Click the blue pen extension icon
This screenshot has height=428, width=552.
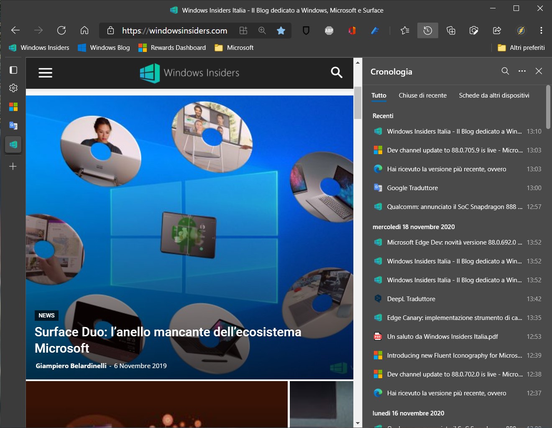click(375, 30)
